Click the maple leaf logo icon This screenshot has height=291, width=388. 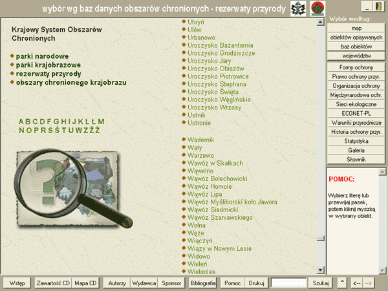point(299,8)
